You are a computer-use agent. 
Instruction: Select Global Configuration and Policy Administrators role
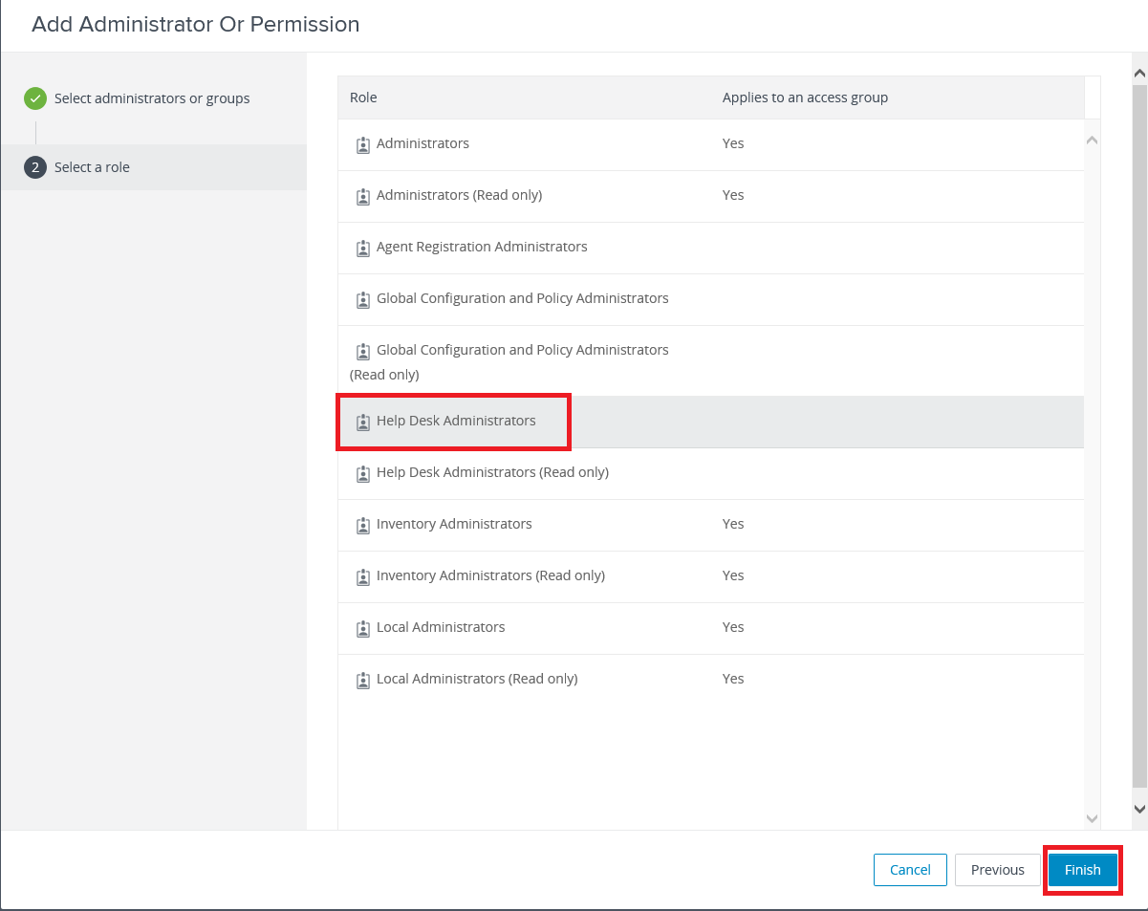click(x=522, y=298)
